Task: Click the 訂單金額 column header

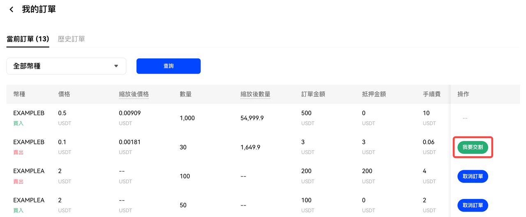Action: tap(313, 94)
